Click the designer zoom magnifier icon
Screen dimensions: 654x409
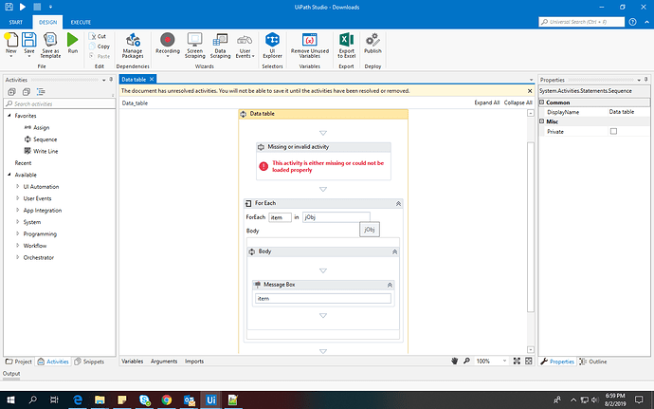pyautogui.click(x=466, y=361)
